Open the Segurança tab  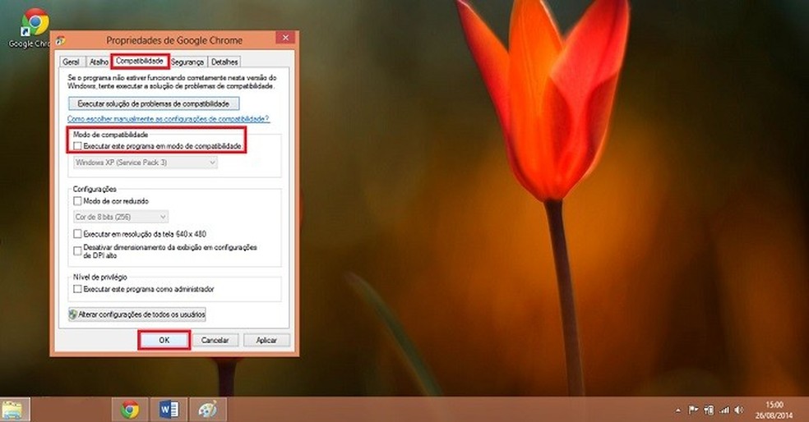pos(187,62)
